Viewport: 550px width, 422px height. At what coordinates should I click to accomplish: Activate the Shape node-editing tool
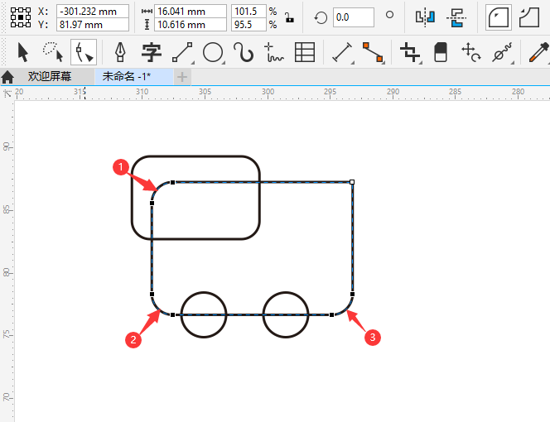coord(83,53)
